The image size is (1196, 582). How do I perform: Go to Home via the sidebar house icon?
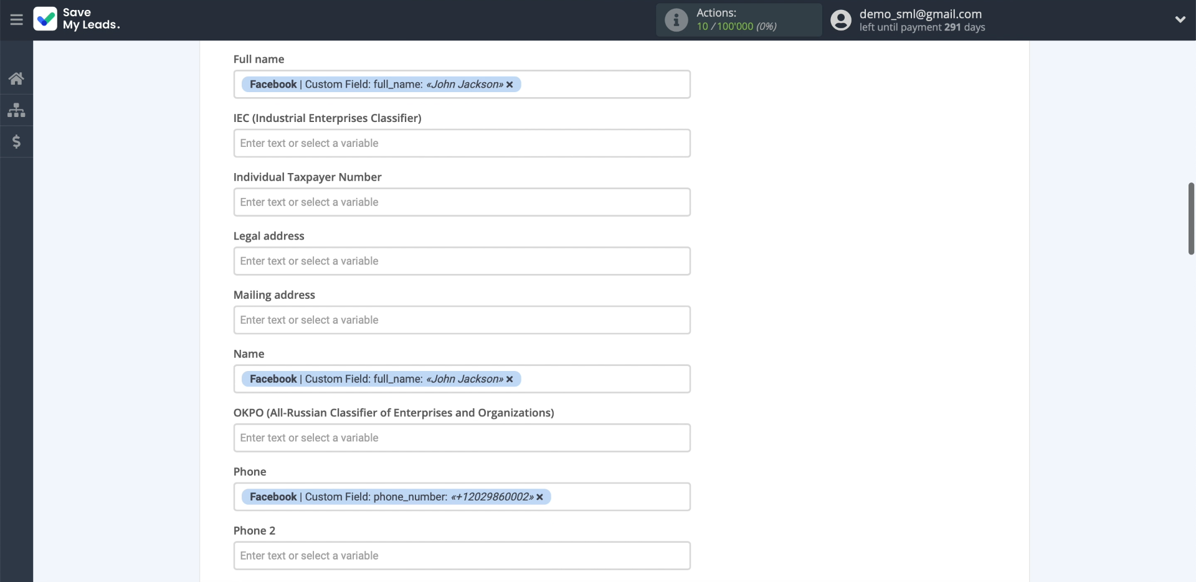[x=16, y=78]
